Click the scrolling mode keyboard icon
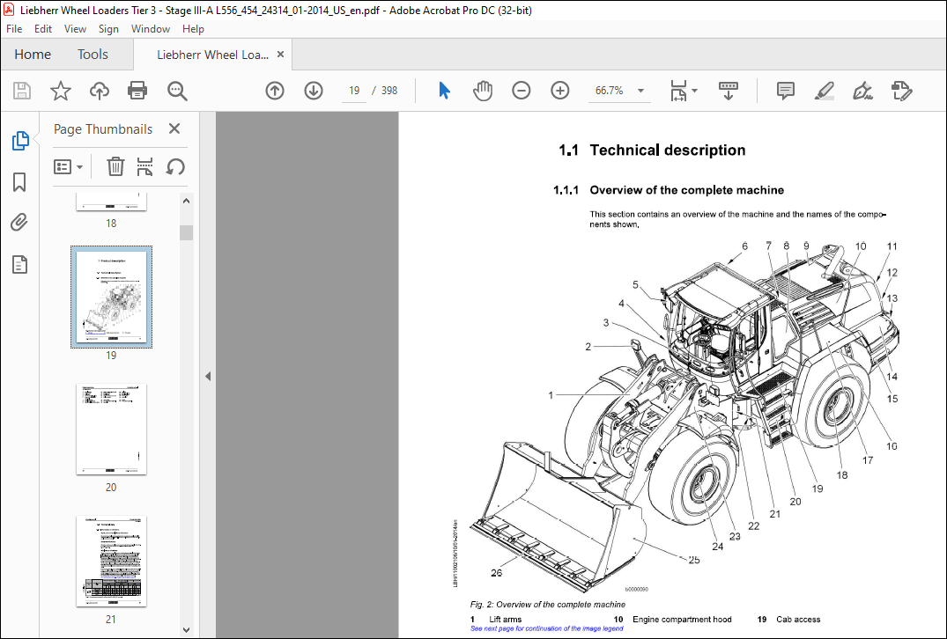The image size is (947, 639). [729, 92]
